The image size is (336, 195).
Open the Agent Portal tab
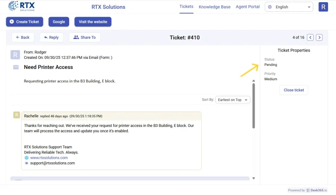tap(248, 7)
